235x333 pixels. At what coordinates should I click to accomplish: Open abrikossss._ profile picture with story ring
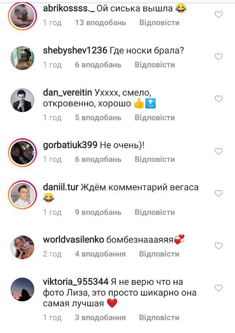click(22, 16)
